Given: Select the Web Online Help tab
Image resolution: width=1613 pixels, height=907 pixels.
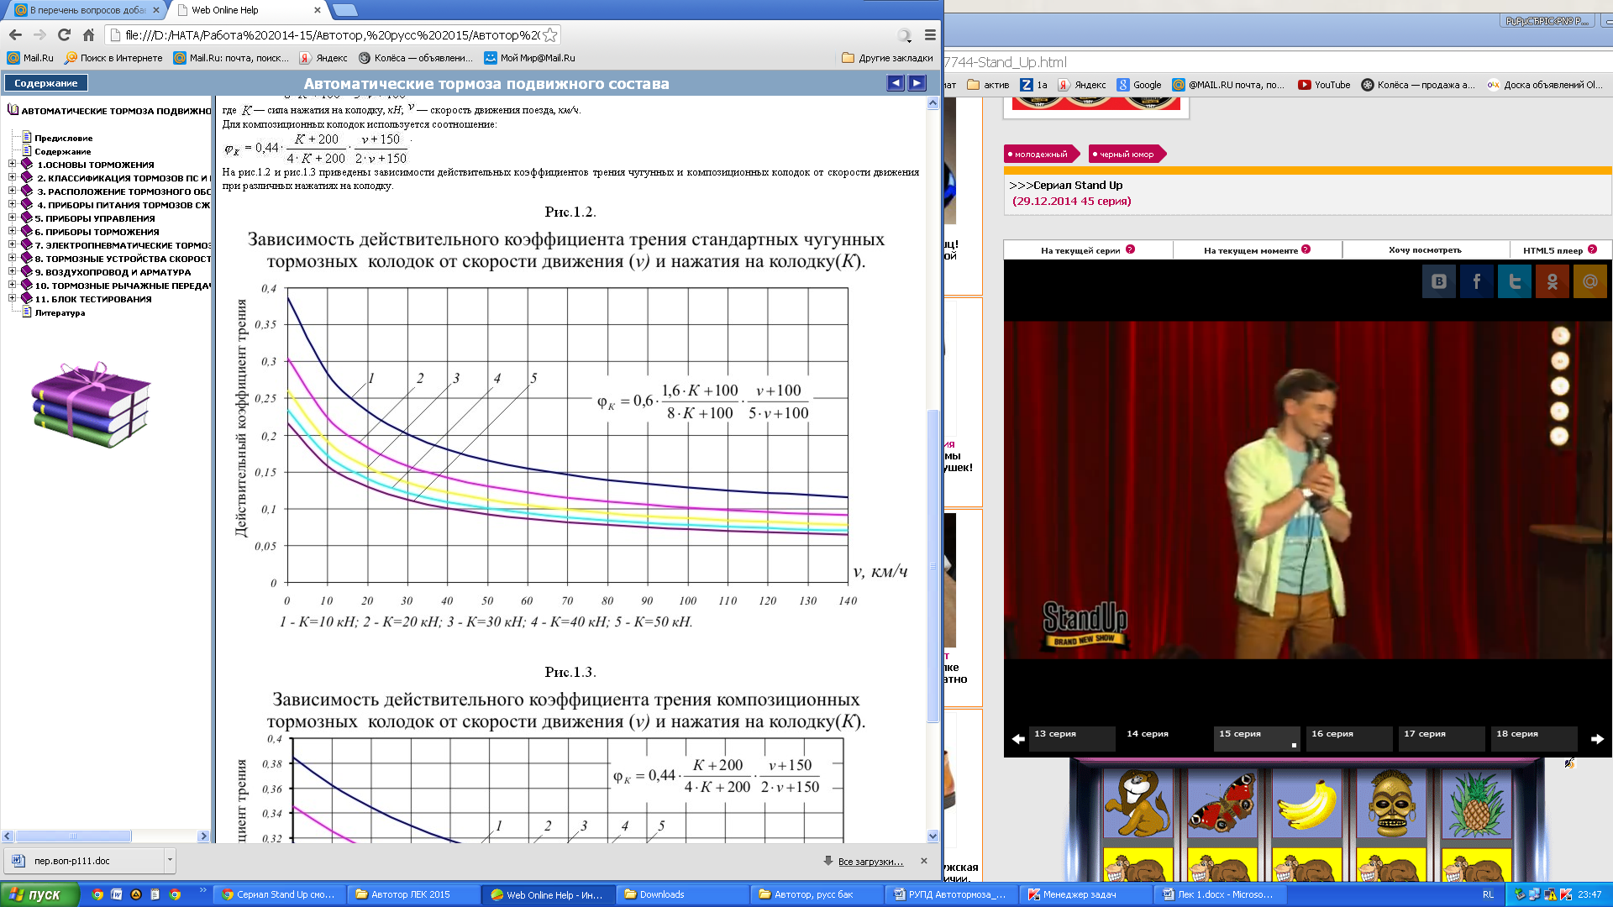Looking at the screenshot, I should [x=248, y=10].
